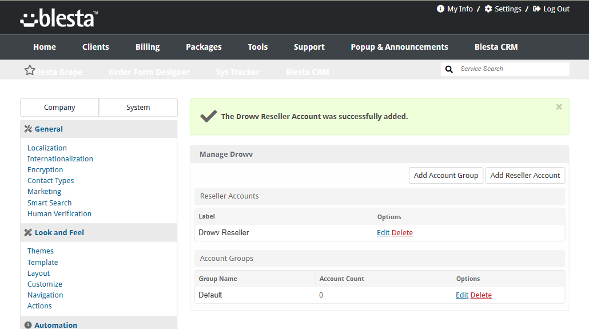This screenshot has width=589, height=329.
Task: Open the Customize settings
Action: 45,284
